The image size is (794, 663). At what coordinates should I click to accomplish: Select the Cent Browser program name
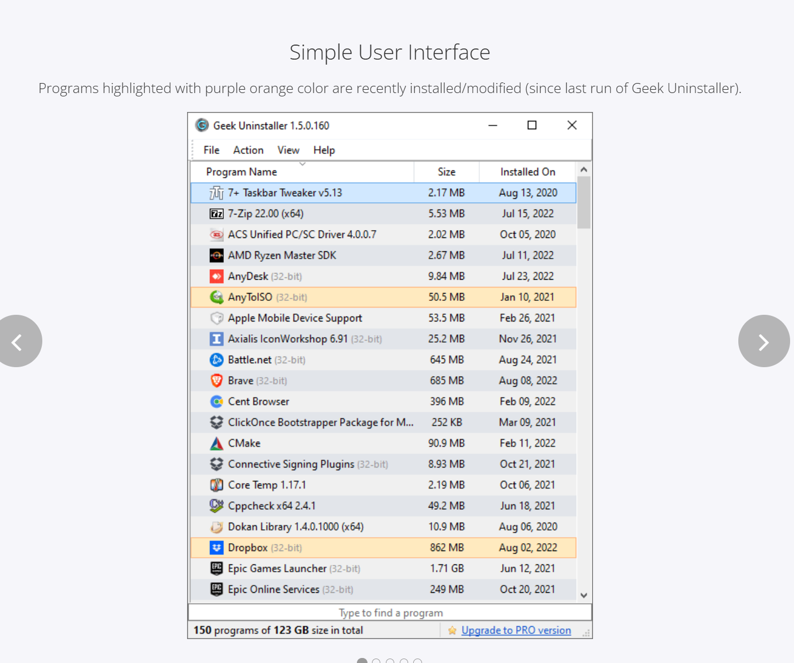point(259,402)
